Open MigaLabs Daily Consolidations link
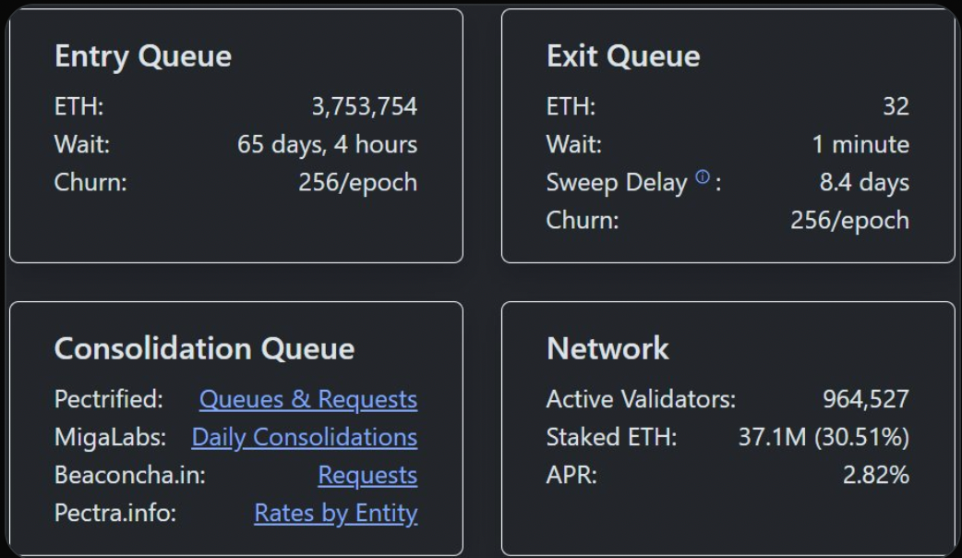Viewport: 962px width, 558px height. pos(304,437)
